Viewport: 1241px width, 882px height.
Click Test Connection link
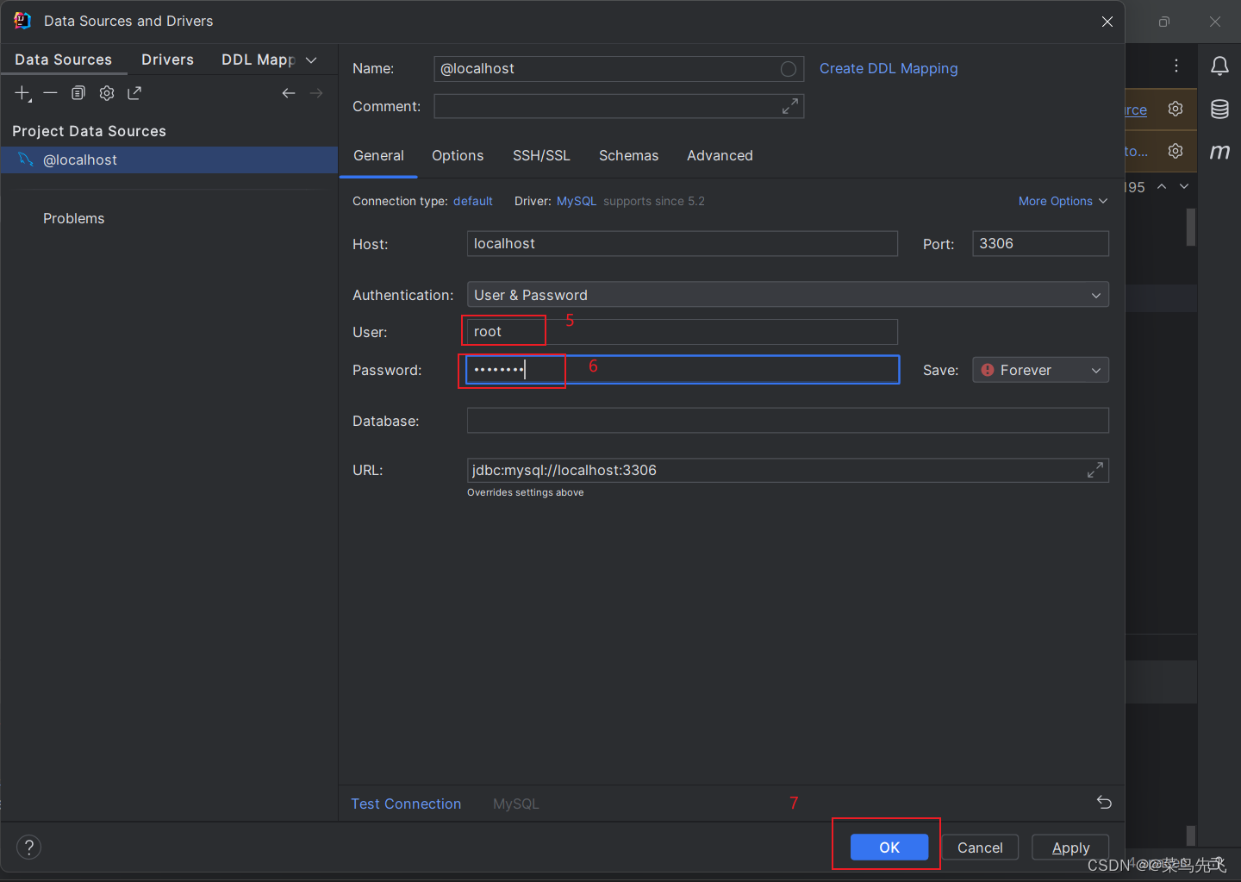(406, 804)
